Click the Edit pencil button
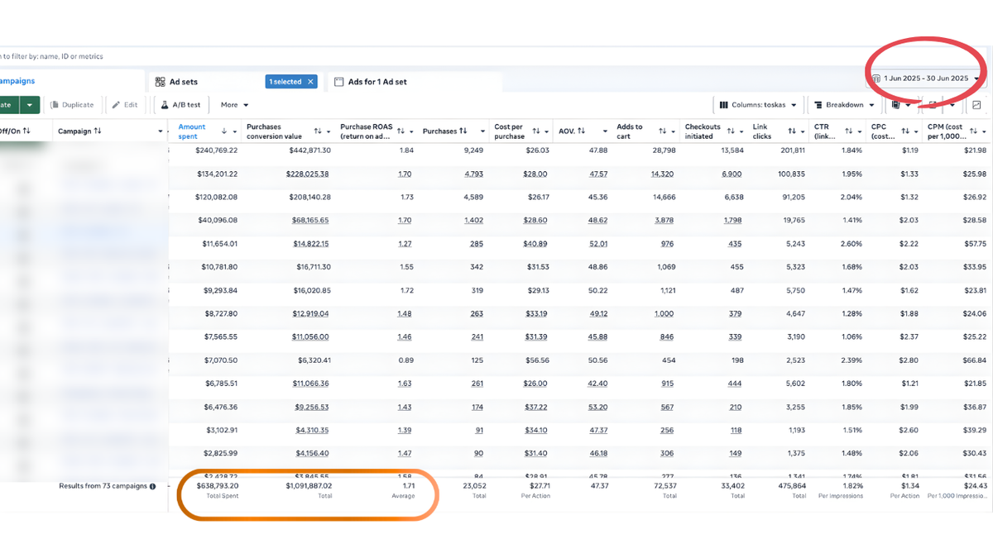This screenshot has height=558, width=993. (x=125, y=105)
